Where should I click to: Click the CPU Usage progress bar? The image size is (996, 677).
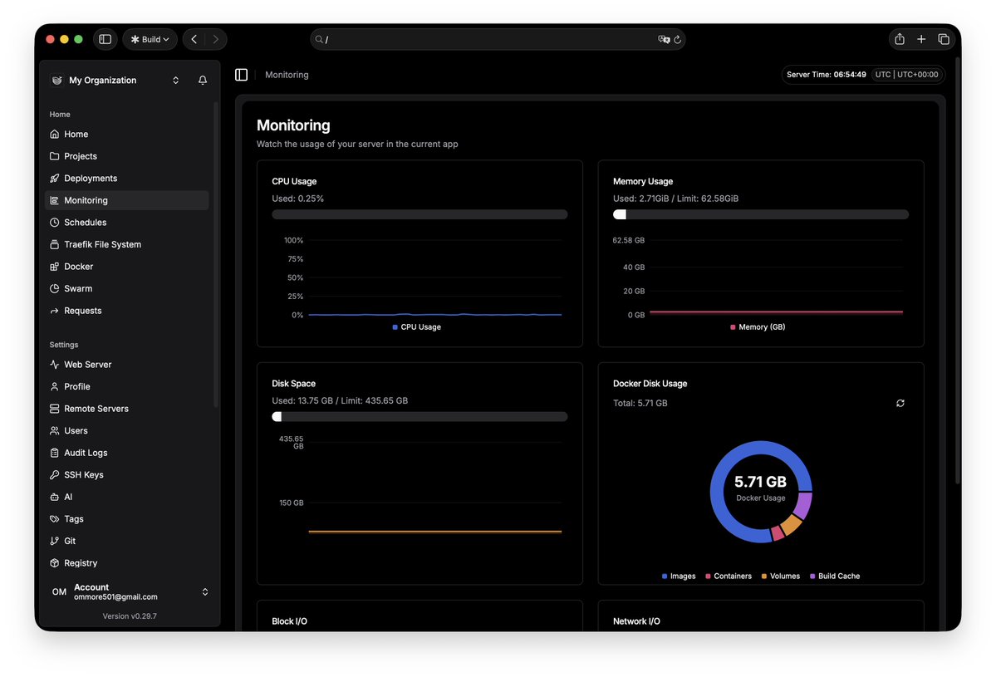coord(419,214)
